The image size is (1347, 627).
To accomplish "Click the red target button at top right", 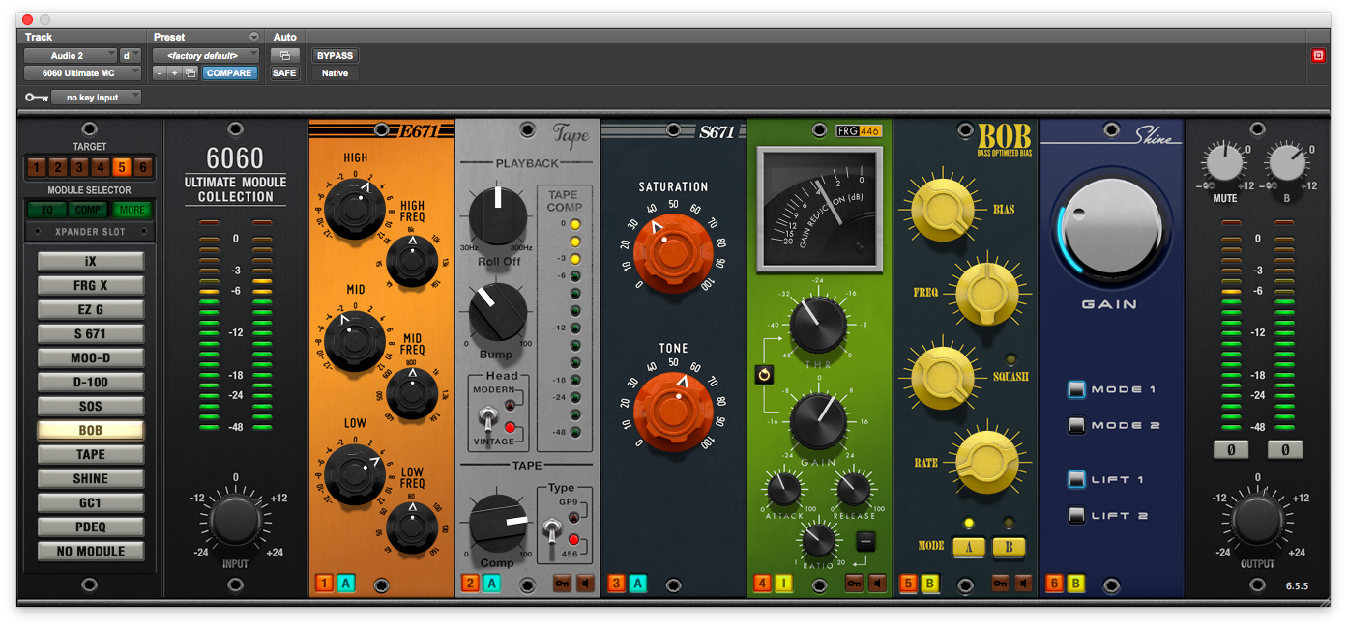I will pos(1318,56).
